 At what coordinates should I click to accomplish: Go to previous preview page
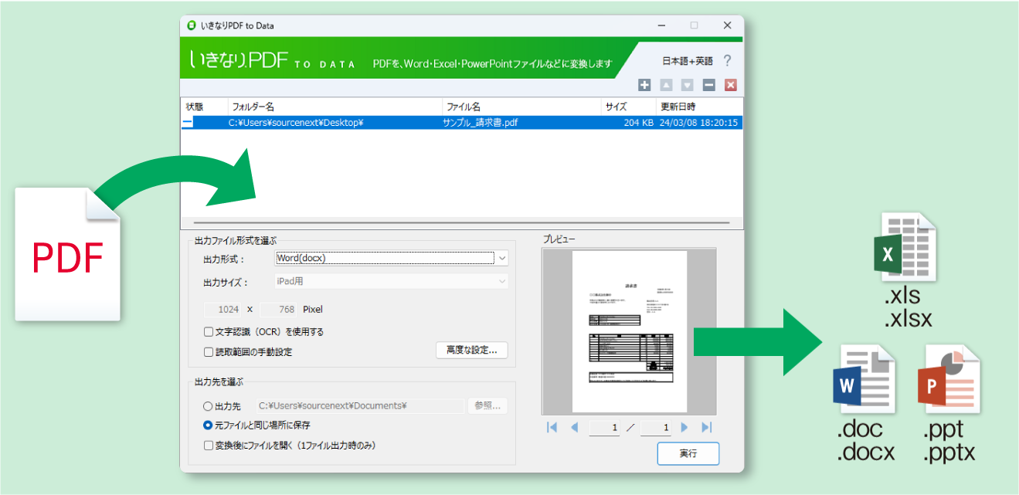pyautogui.click(x=574, y=428)
